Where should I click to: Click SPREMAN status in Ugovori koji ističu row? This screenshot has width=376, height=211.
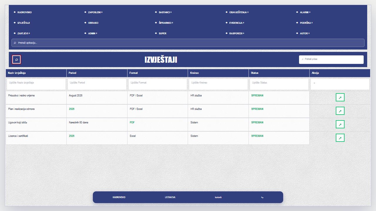coord(257,122)
